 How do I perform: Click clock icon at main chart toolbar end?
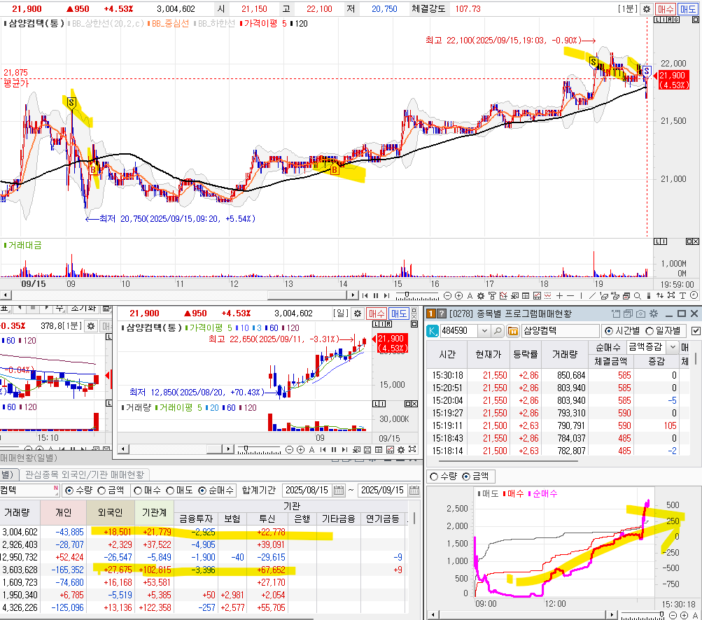(x=694, y=295)
